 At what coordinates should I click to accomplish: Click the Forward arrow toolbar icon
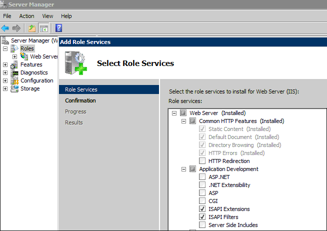[16, 28]
